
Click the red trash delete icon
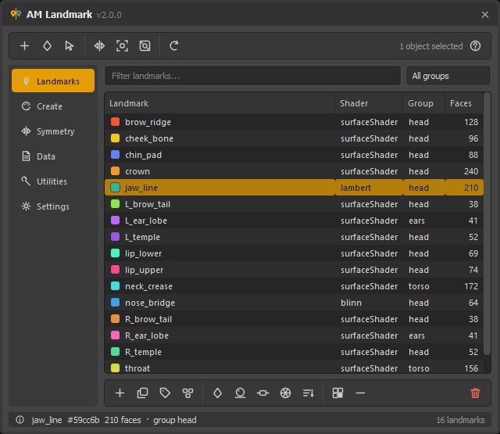tap(475, 393)
